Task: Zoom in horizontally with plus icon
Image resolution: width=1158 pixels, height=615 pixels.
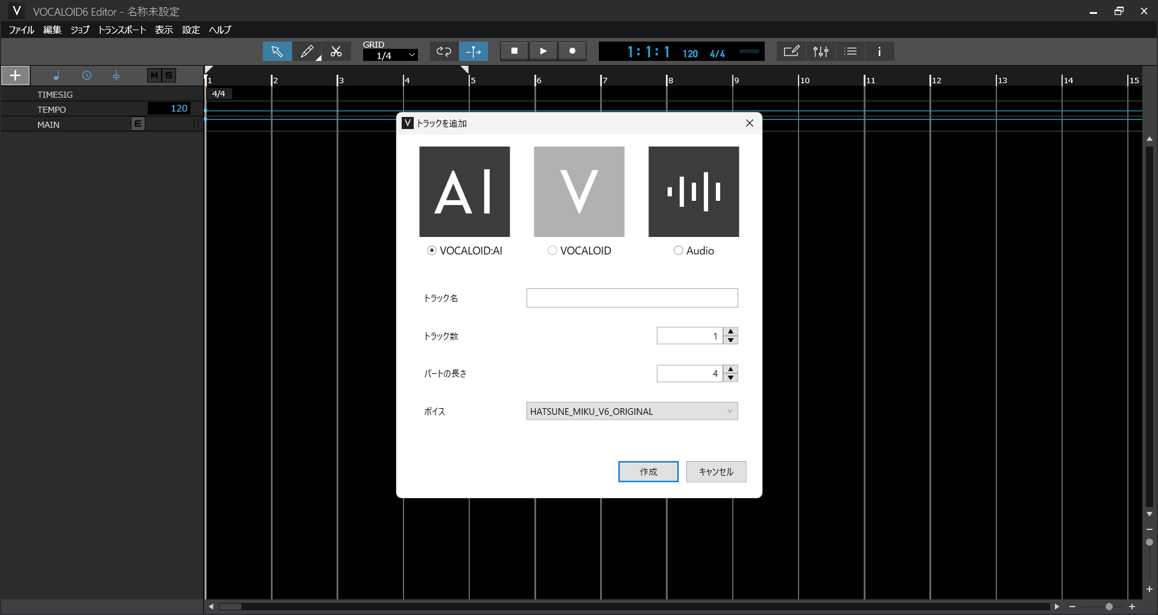Action: click(x=1132, y=607)
